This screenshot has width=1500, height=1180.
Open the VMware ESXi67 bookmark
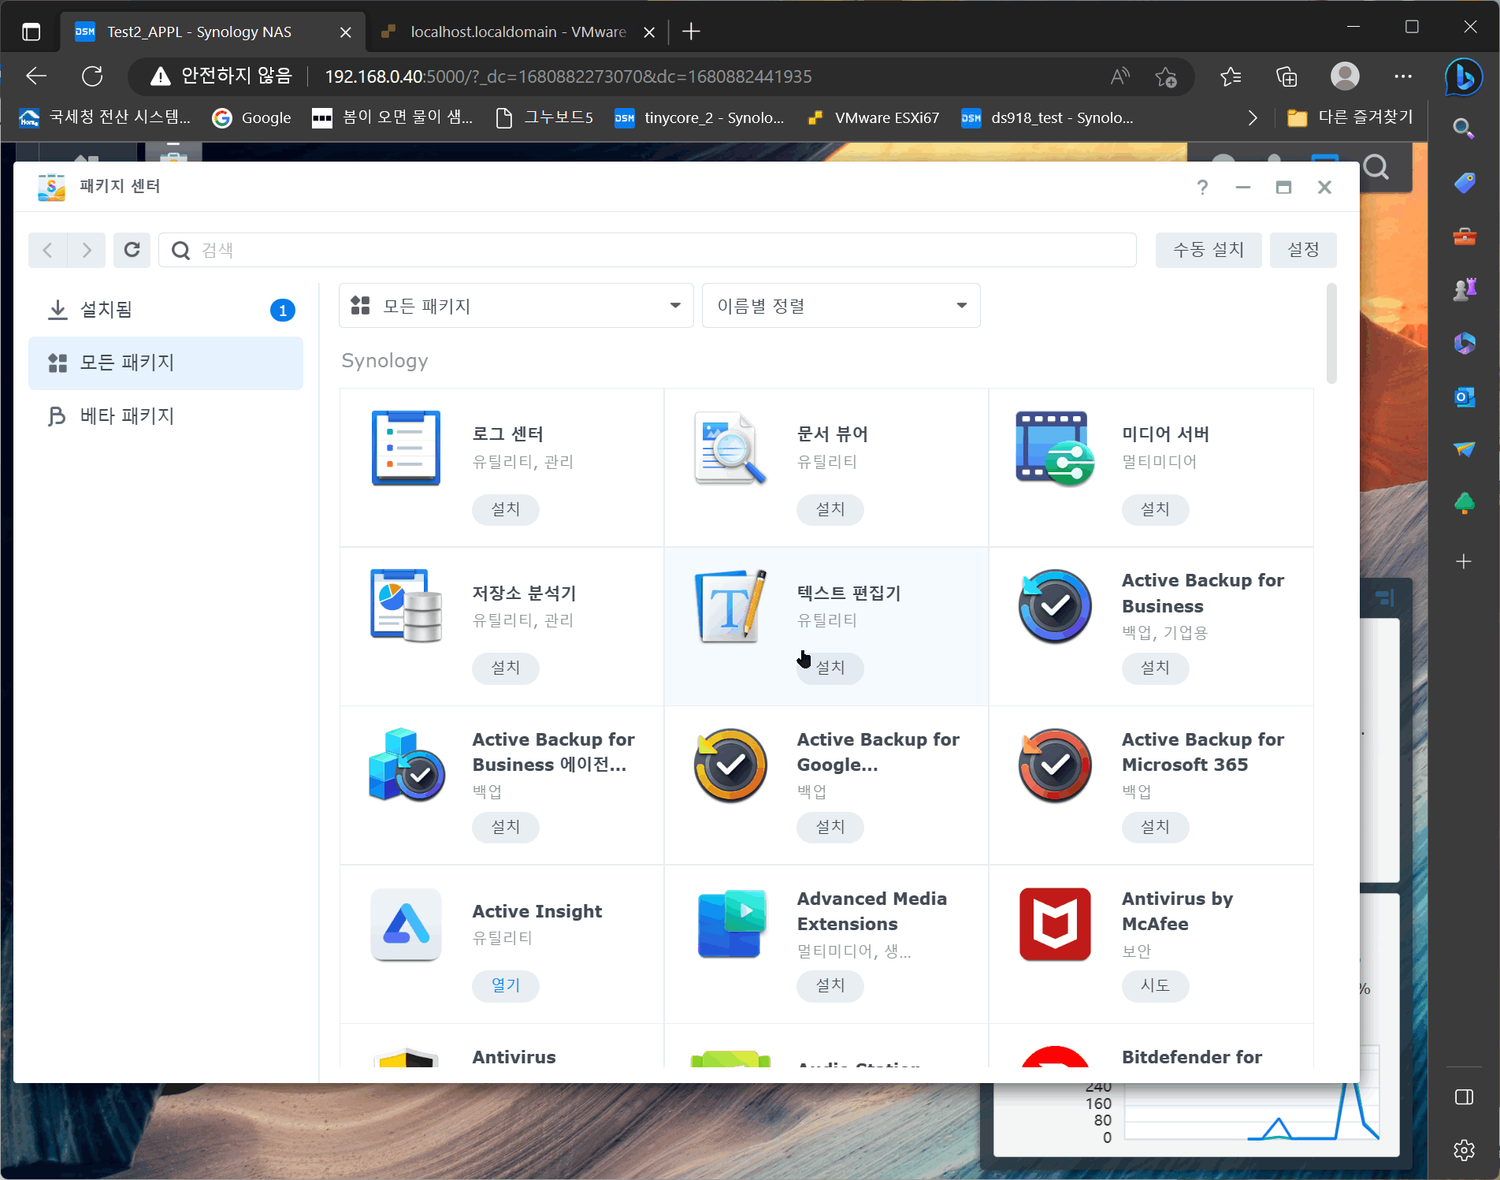[874, 118]
